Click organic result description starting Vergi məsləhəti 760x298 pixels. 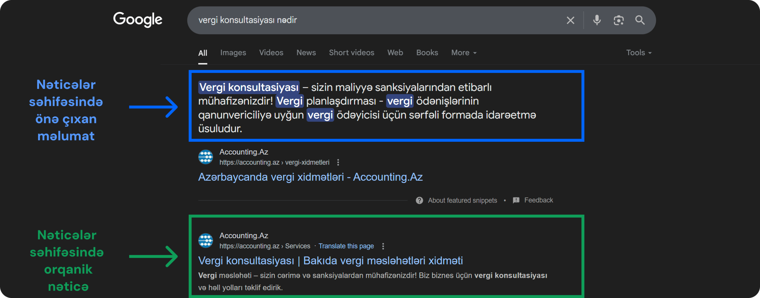373,281
